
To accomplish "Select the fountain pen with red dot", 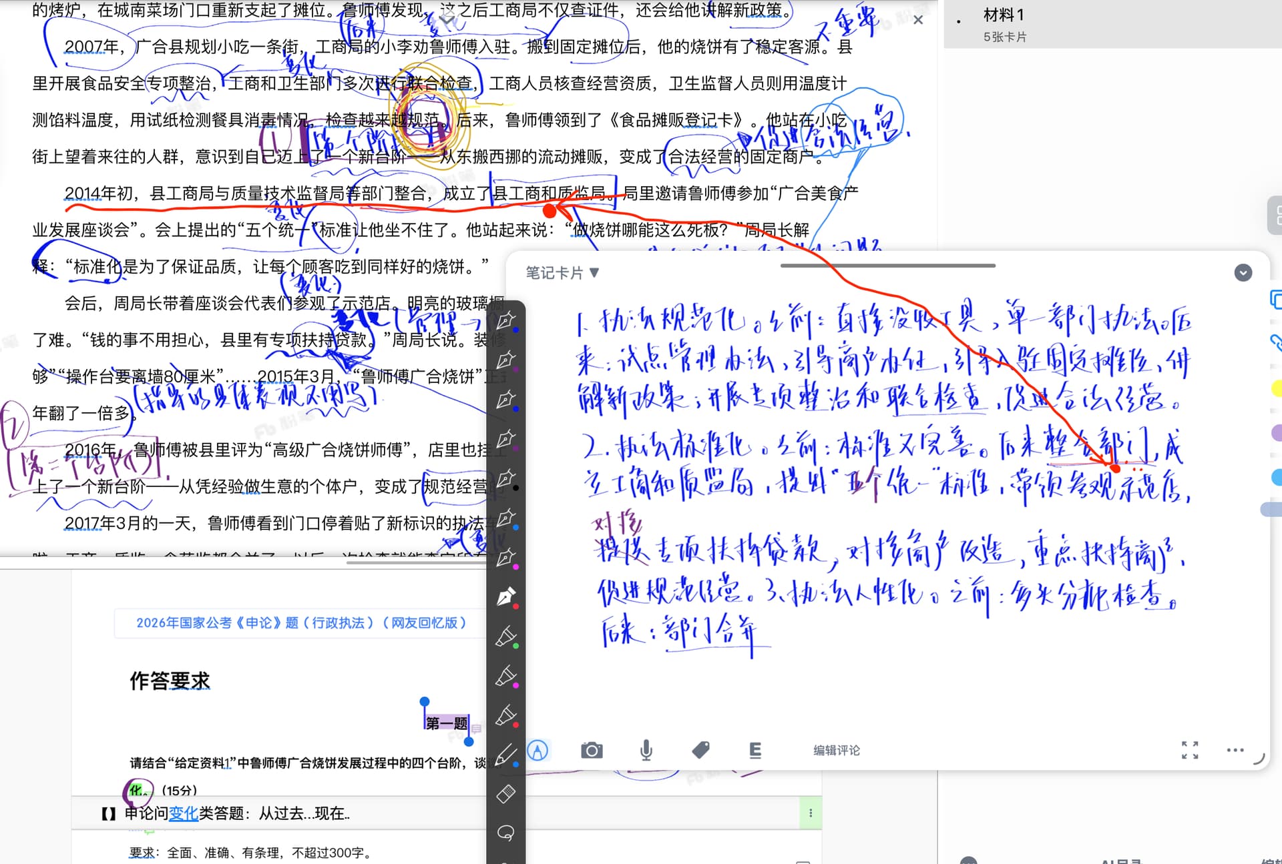I will tap(506, 597).
